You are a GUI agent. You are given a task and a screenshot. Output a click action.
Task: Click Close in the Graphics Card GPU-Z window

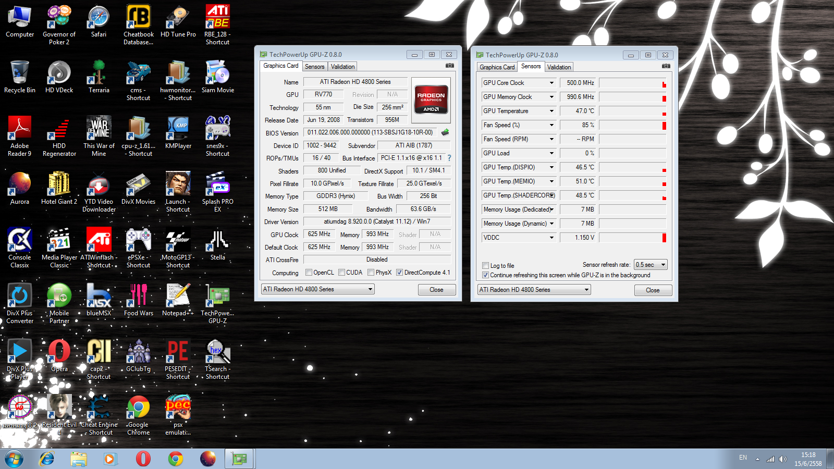(437, 290)
